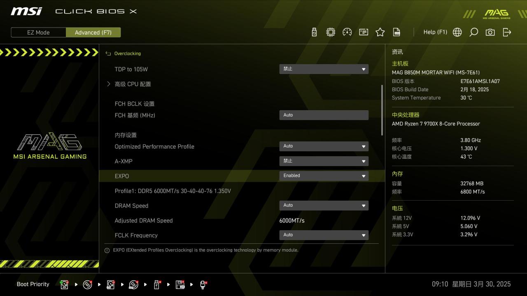Click the 内存设置 section heading

pyautogui.click(x=126, y=135)
